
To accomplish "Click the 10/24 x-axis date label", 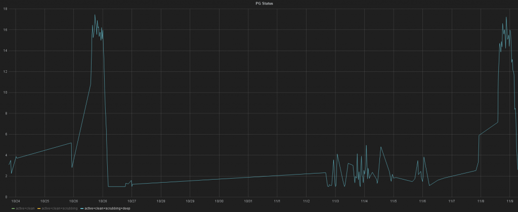I will [x=16, y=201].
